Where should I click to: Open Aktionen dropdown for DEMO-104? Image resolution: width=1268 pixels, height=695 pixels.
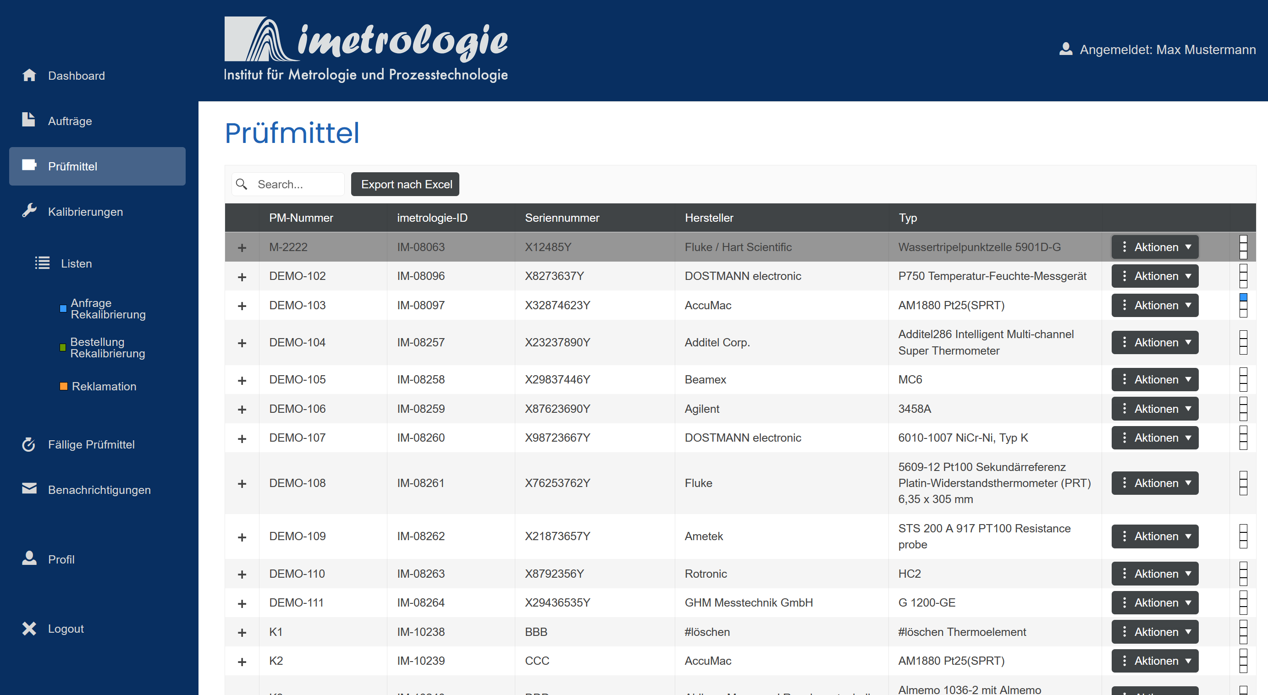[1155, 342]
